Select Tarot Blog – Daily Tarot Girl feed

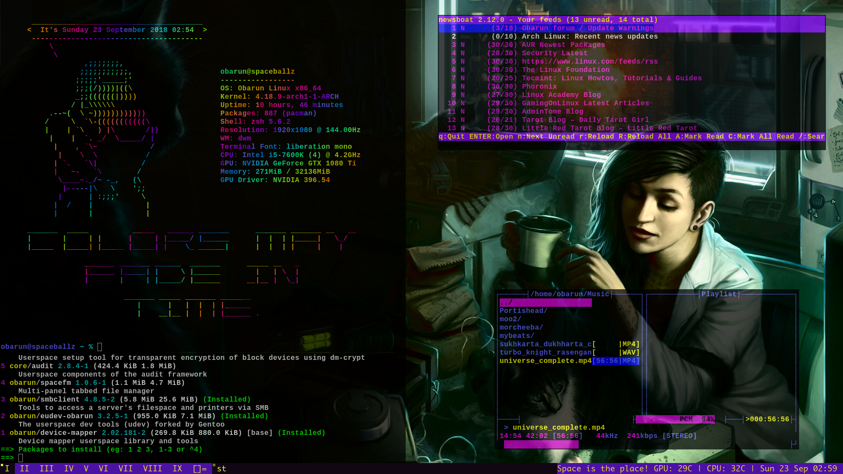631,120
